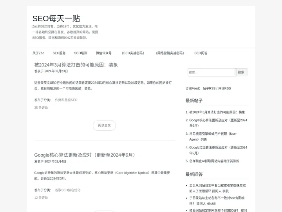282x212 pixels.
Task: Open category 谷歌SEO排名优化
Action: pyautogui.click(x=68, y=190)
